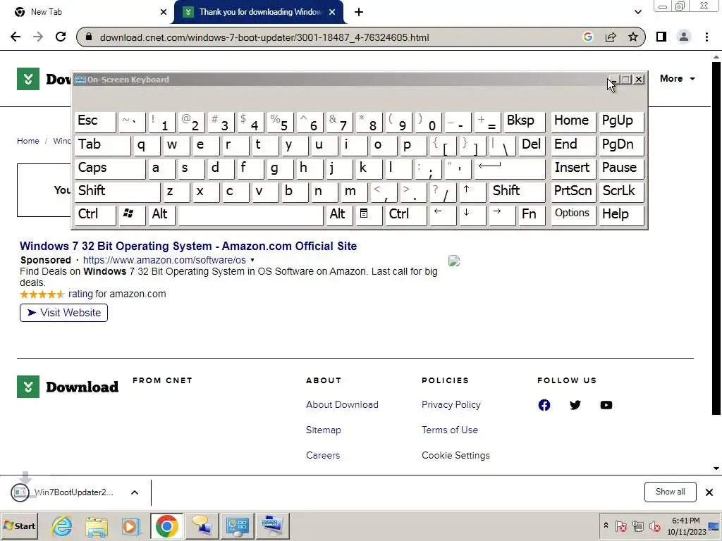Viewport: 722px width, 541px height.
Task: Open the Options key on the keyboard
Action: click(x=573, y=214)
